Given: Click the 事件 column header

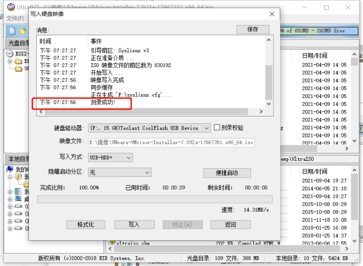Looking at the screenshot, I should pos(96,41).
